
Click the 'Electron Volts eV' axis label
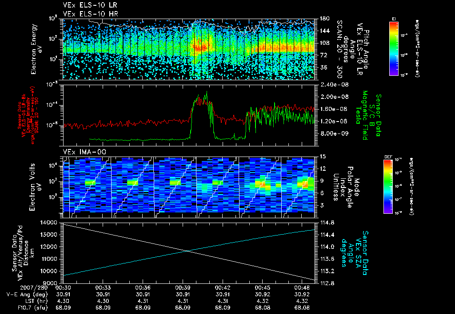35,187
